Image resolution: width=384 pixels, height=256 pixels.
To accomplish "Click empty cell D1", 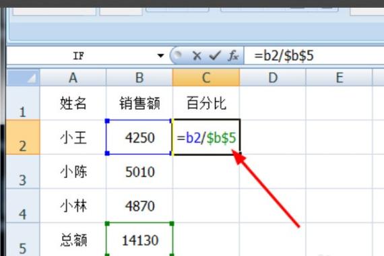I will point(273,103).
